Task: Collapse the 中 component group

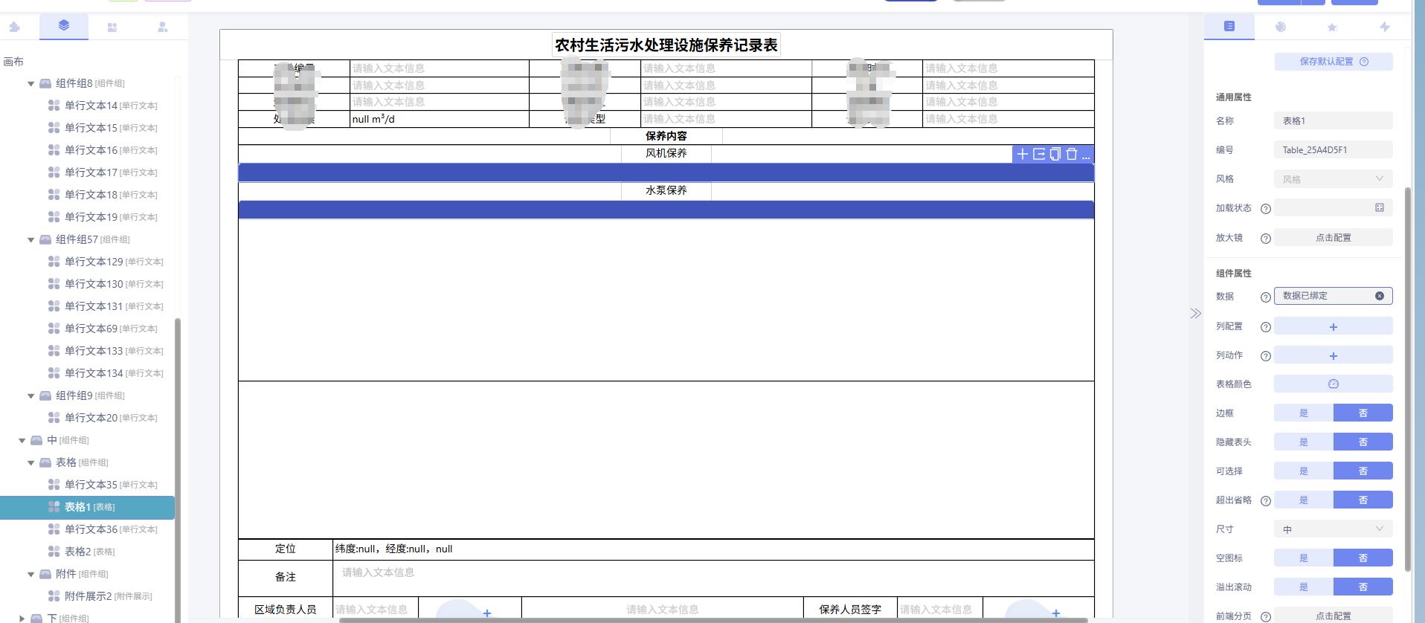Action: (22, 441)
